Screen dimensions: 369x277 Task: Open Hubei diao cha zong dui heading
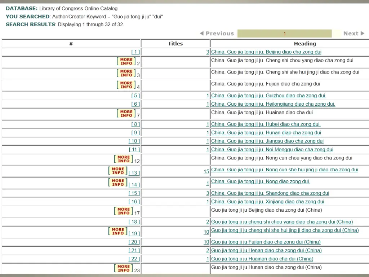point(266,124)
